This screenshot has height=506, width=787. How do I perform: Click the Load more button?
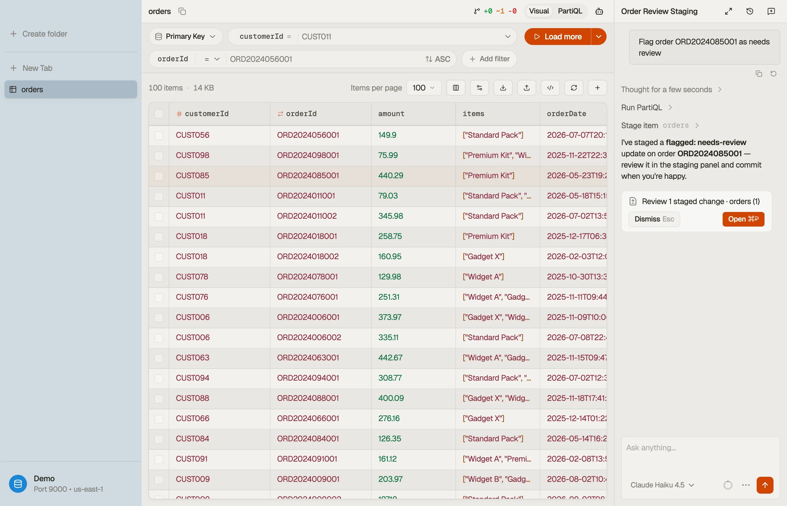558,37
